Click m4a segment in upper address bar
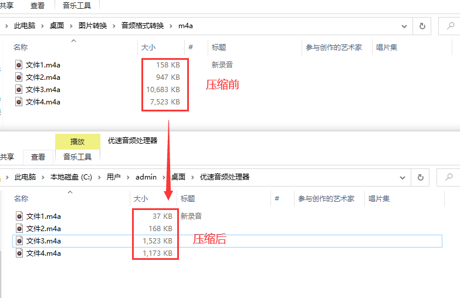The width and height of the screenshot is (460, 298). pos(185,26)
